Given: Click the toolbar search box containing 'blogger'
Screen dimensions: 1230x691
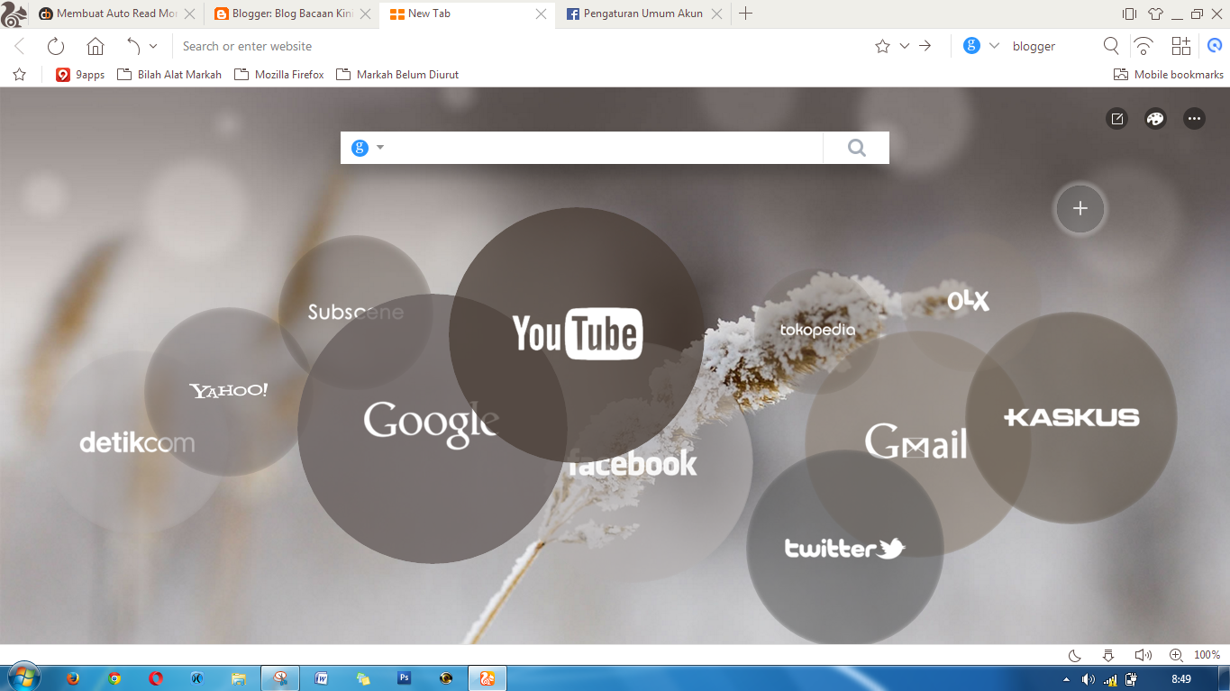Looking at the screenshot, I should pos(1052,46).
